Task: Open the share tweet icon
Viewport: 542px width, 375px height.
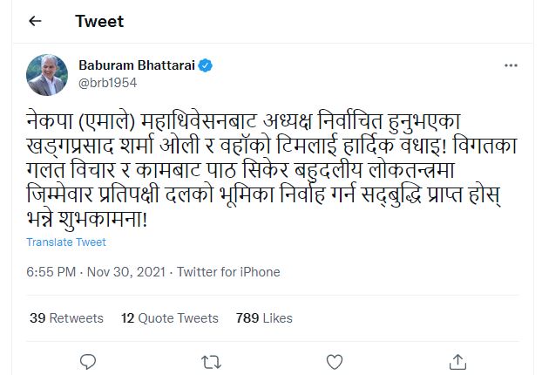Action: click(457, 362)
